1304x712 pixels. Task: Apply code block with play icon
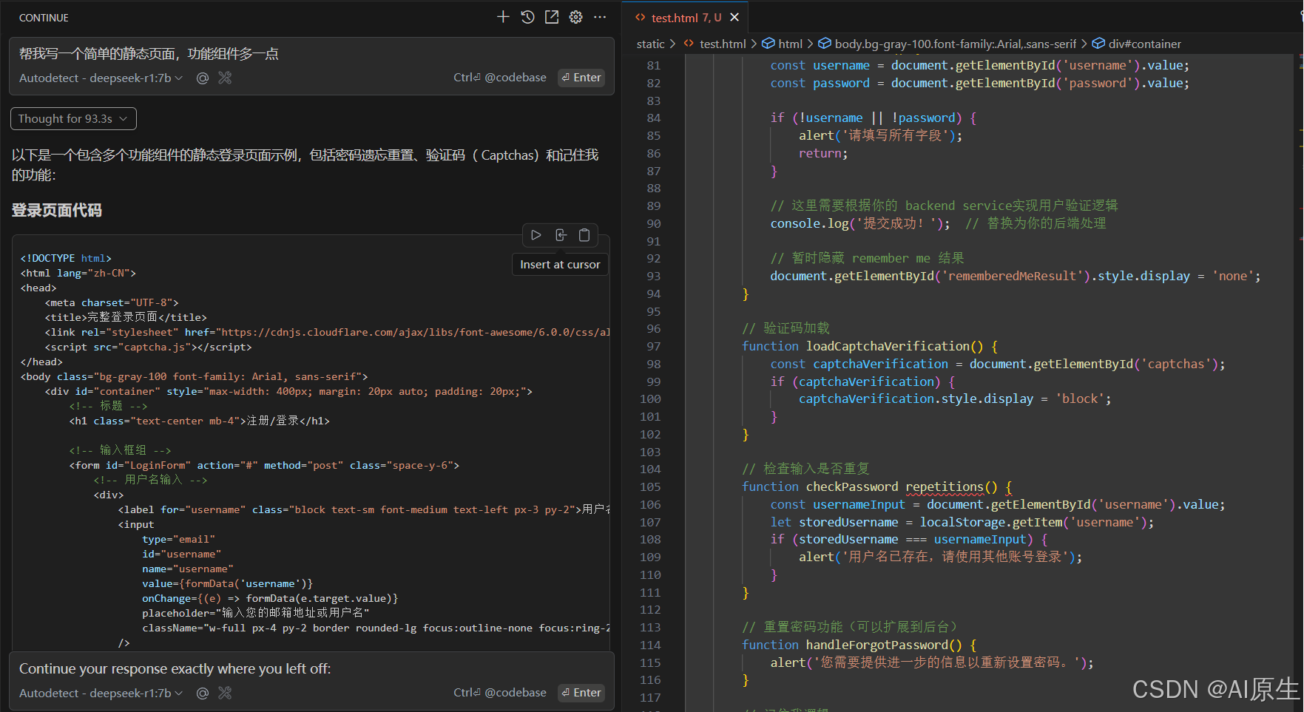[x=536, y=235]
